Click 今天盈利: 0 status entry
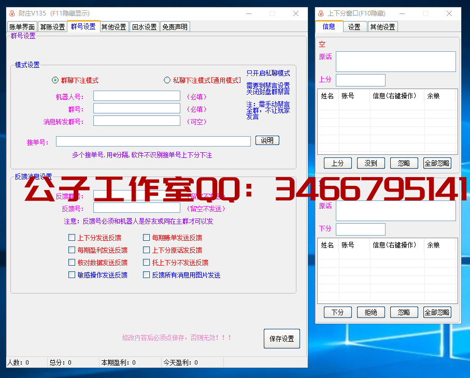Image resolution: width=470 pixels, height=378 pixels. point(180,362)
